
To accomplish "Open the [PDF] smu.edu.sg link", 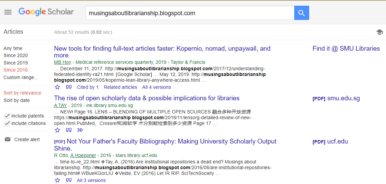I will tap(336, 98).
